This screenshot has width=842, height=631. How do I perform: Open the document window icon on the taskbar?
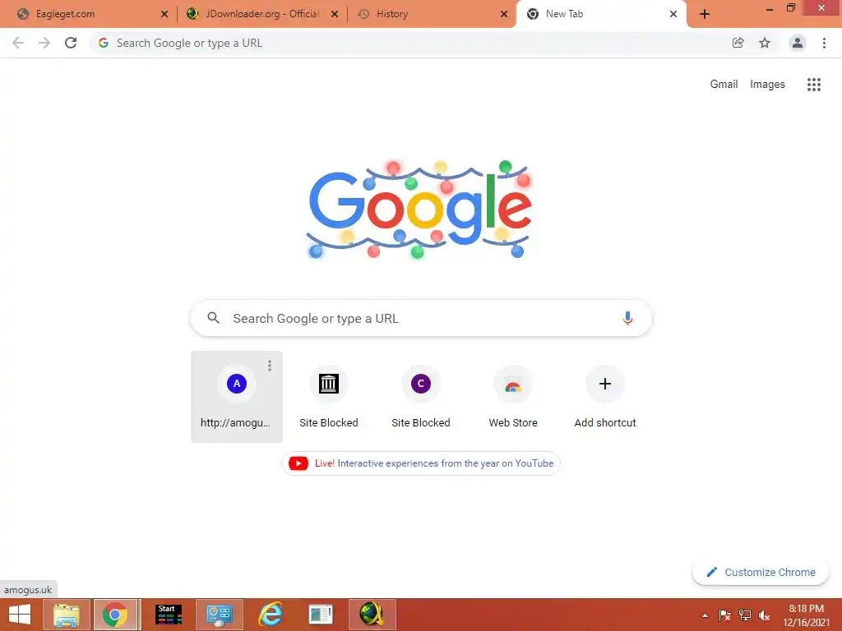point(322,615)
